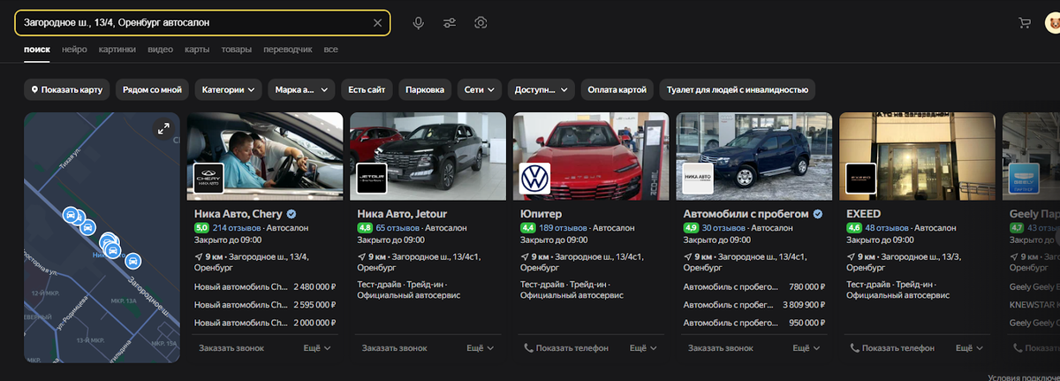
Task: Click the Ника Авто logo on used cars card
Action: coord(698,178)
